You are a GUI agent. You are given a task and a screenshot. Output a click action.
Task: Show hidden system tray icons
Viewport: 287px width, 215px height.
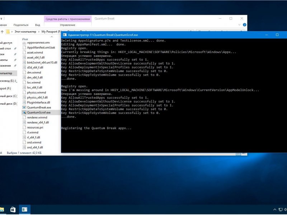click(275, 210)
